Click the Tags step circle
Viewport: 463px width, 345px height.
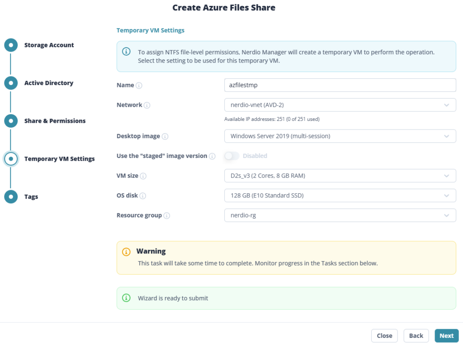coord(11,196)
